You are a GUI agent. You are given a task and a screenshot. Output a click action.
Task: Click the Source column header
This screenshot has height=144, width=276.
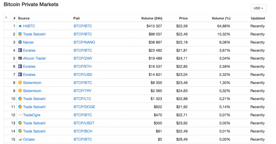(24, 18)
